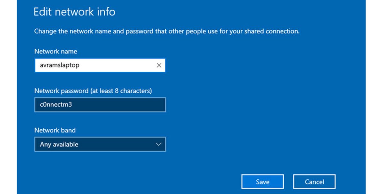This screenshot has height=194, width=383.
Task: Place cursor in the avramslaptop text box
Action: [x=80, y=65]
